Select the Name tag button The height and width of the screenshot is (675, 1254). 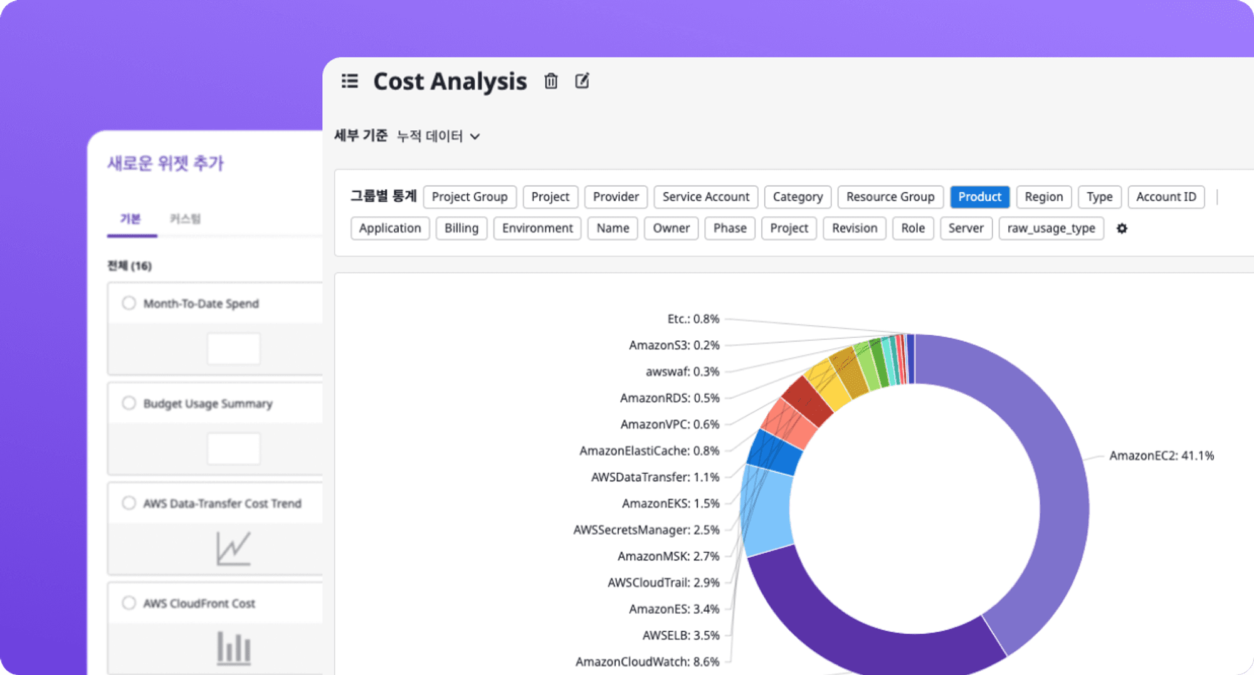click(613, 228)
